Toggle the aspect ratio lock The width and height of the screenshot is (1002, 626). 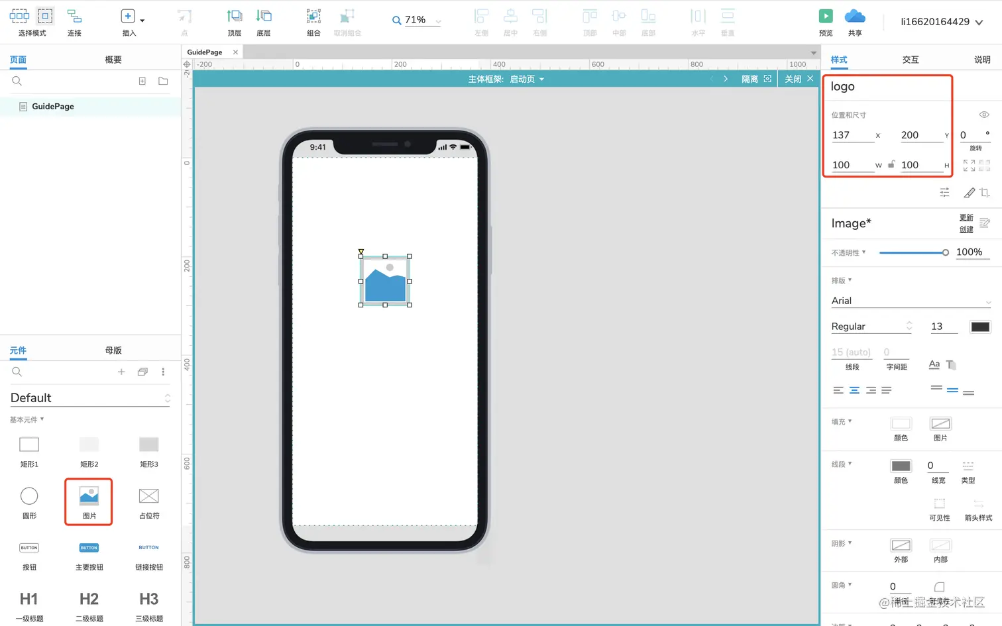[x=892, y=164]
